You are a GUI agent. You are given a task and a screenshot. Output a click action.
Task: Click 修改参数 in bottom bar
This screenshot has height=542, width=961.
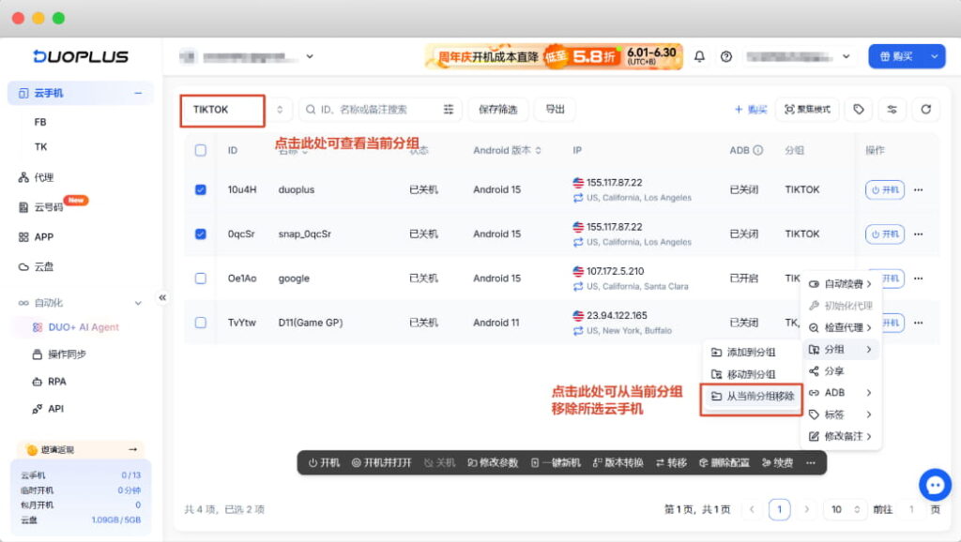point(493,463)
